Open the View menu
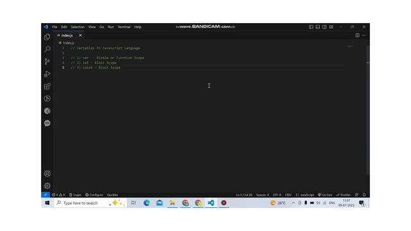Viewport: 411px width, 231px height. coord(92,27)
